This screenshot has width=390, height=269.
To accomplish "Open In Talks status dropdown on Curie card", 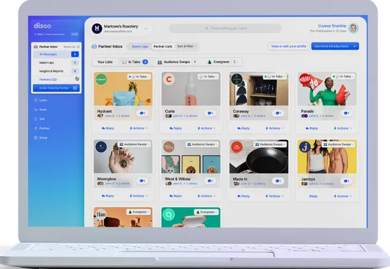I will tap(209, 77).
